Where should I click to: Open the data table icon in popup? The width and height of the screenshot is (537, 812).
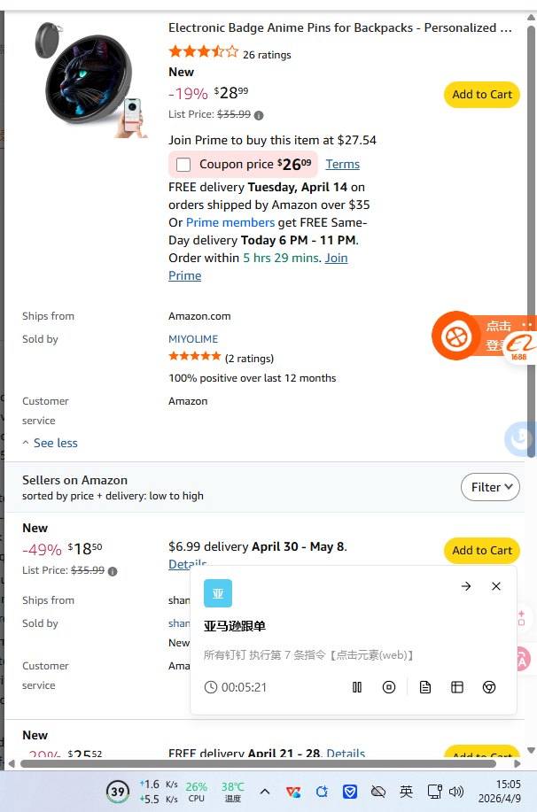coord(457,687)
